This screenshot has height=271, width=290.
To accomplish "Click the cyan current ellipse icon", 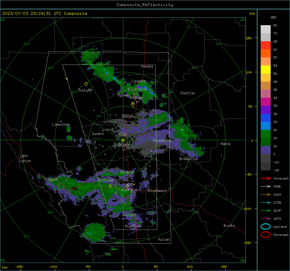I will click(x=266, y=227).
